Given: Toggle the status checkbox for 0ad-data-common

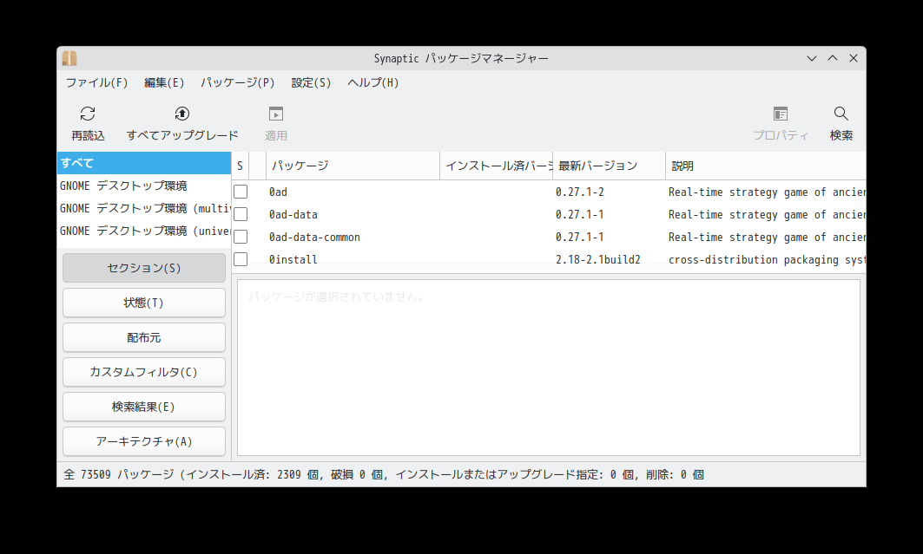Looking at the screenshot, I should pyautogui.click(x=241, y=237).
